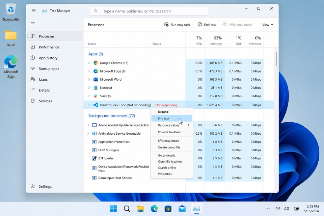This screenshot has width=324, height=216.
Task: Click the Microsoft Word process icon
Action: [96, 79]
